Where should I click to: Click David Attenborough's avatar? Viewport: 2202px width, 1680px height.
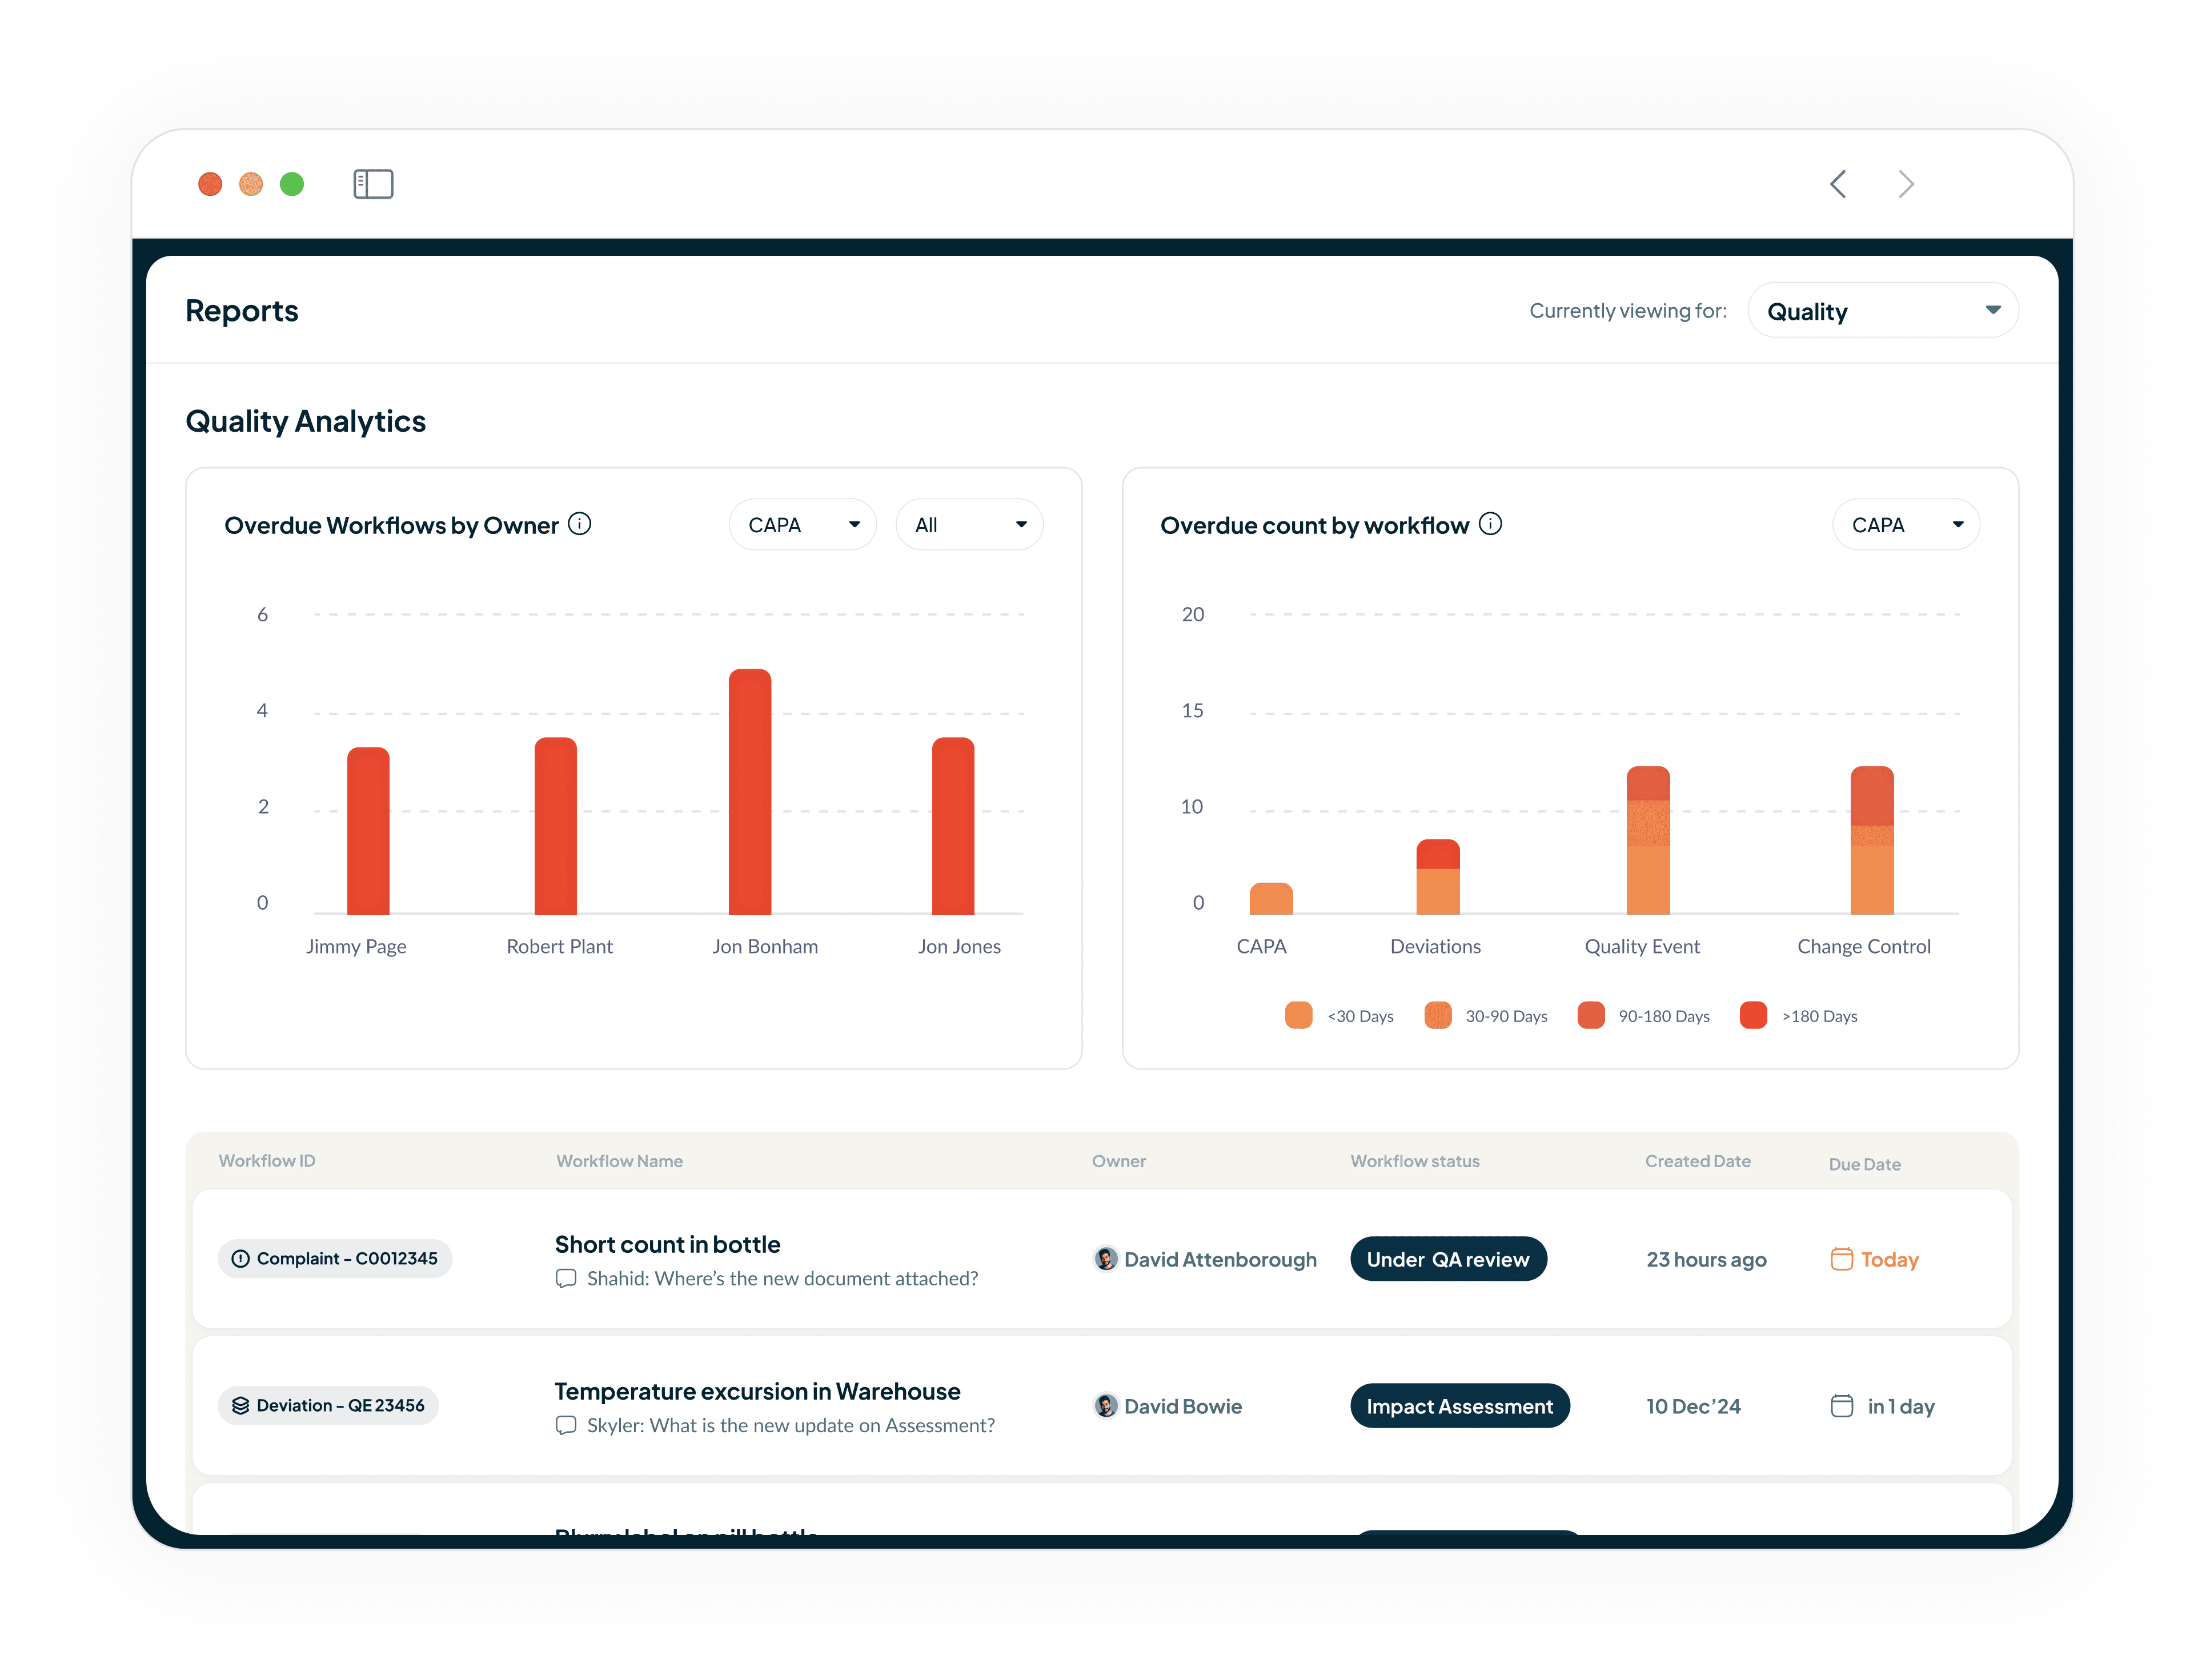tap(1105, 1259)
